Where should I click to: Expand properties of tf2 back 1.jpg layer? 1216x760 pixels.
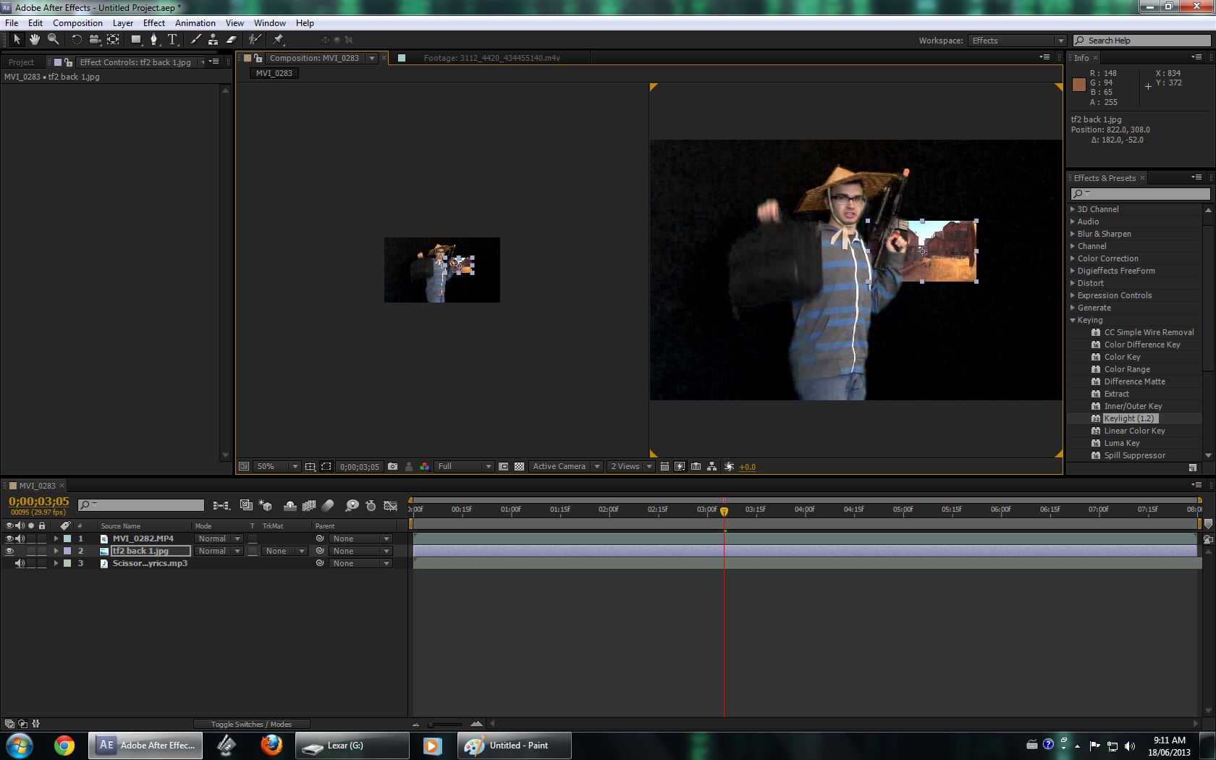point(56,551)
